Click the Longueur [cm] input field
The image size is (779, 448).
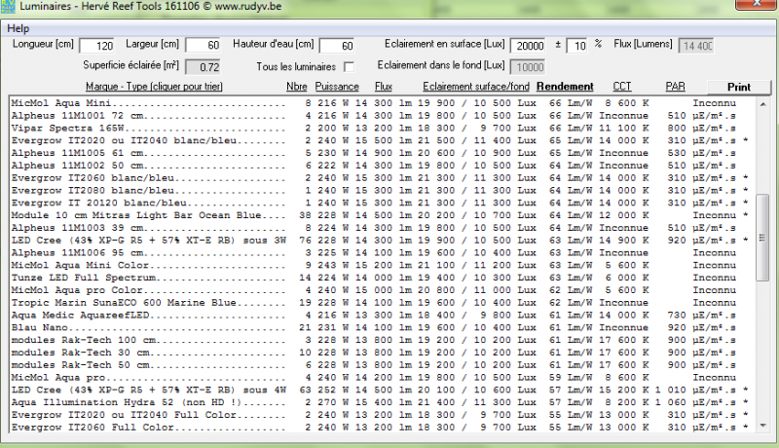pyautogui.click(x=96, y=46)
